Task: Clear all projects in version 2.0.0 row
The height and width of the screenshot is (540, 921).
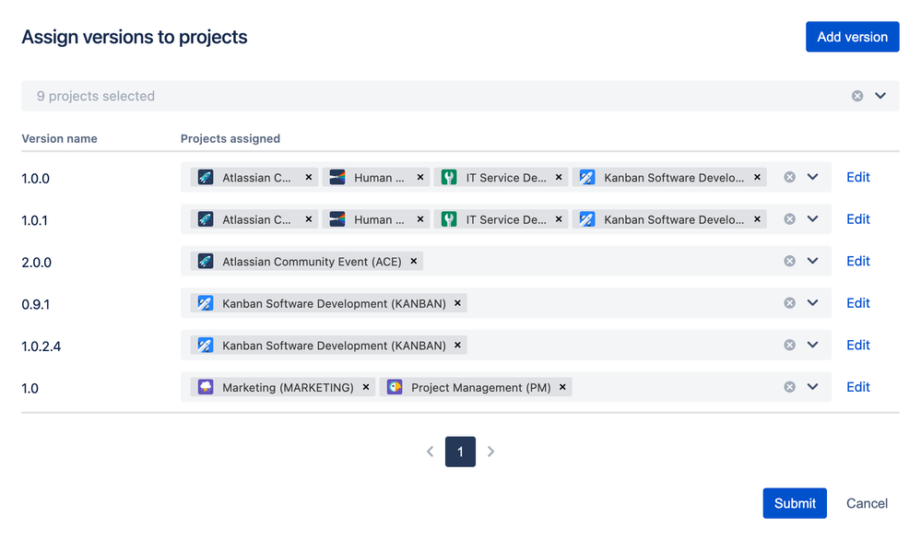Action: click(x=789, y=261)
